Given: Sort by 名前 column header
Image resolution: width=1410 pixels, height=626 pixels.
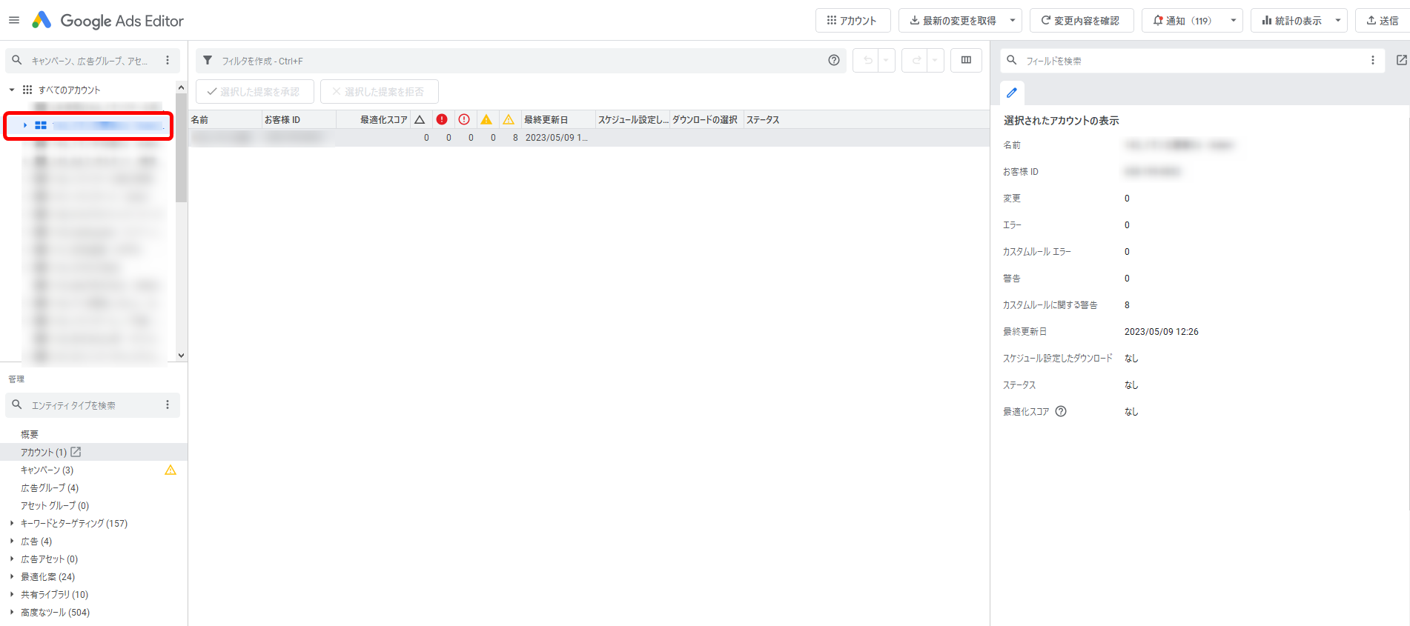Looking at the screenshot, I should pos(225,119).
